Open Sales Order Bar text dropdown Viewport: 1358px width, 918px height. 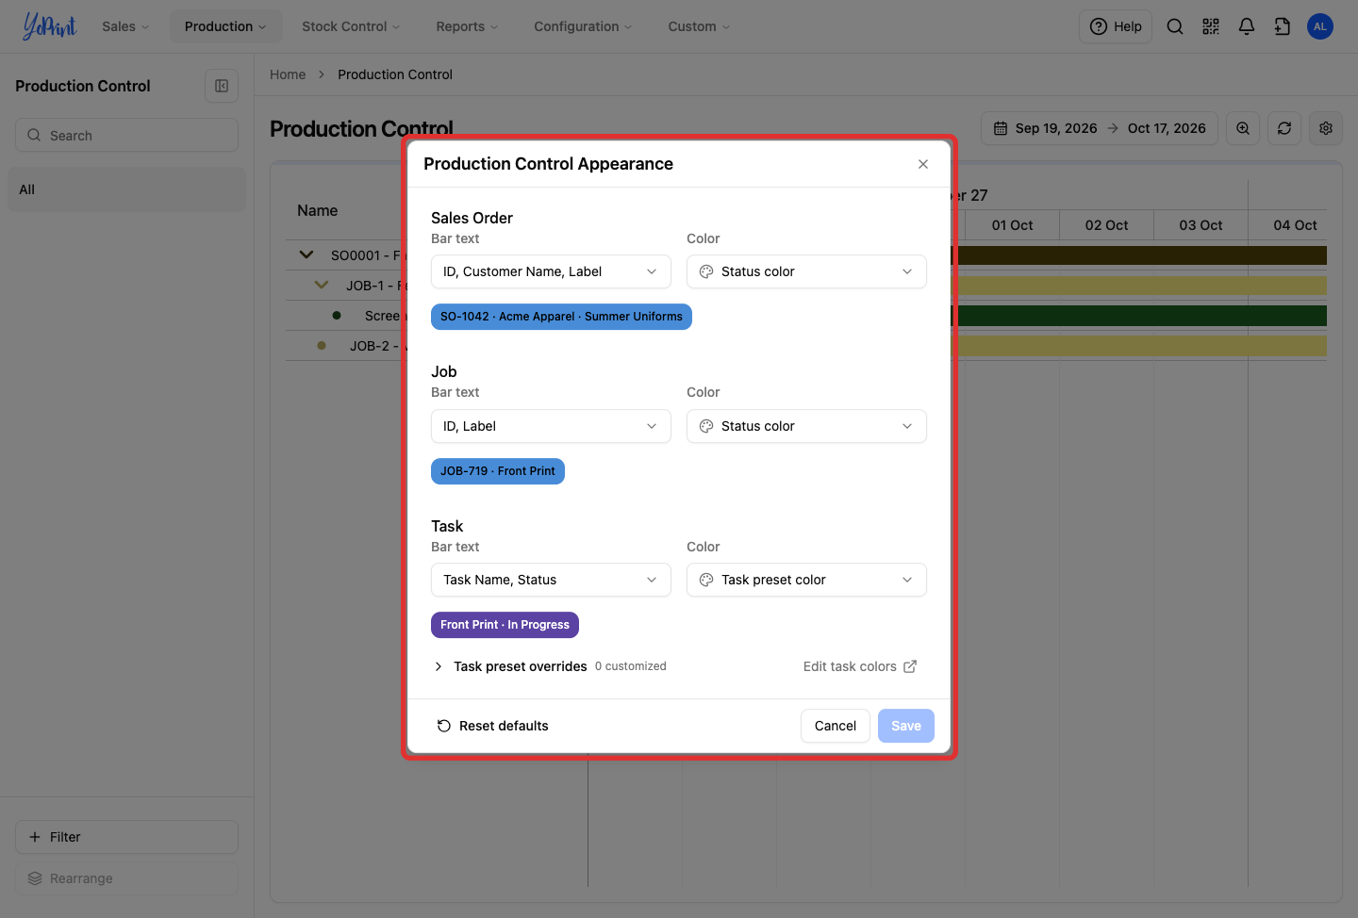coord(551,271)
